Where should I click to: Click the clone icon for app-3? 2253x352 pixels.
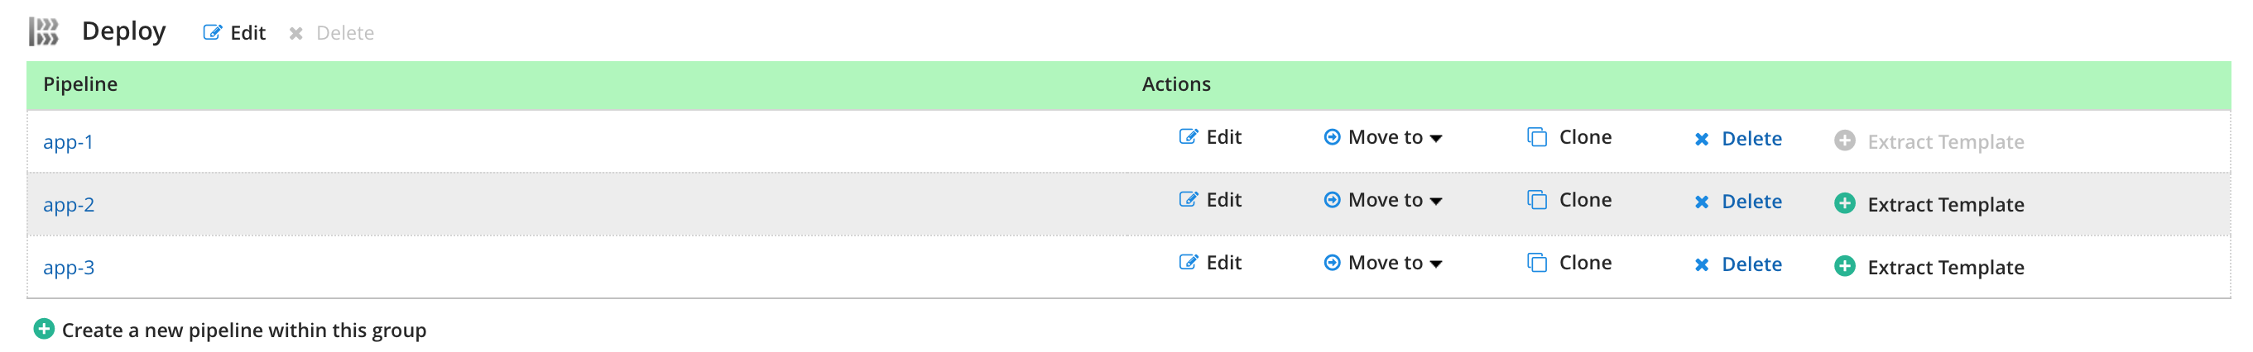coord(1537,262)
